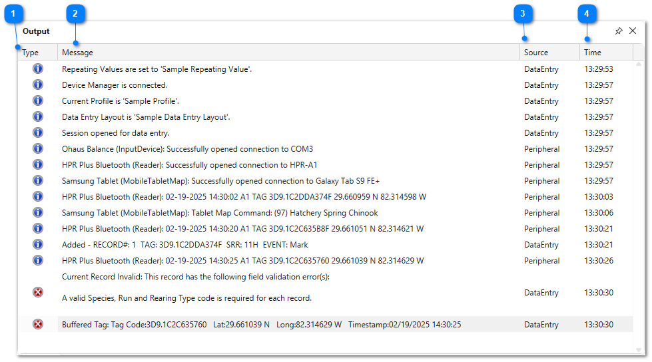652x362 pixels.
Task: Click the red error icon for Buffered Tag
Action: [x=38, y=324]
